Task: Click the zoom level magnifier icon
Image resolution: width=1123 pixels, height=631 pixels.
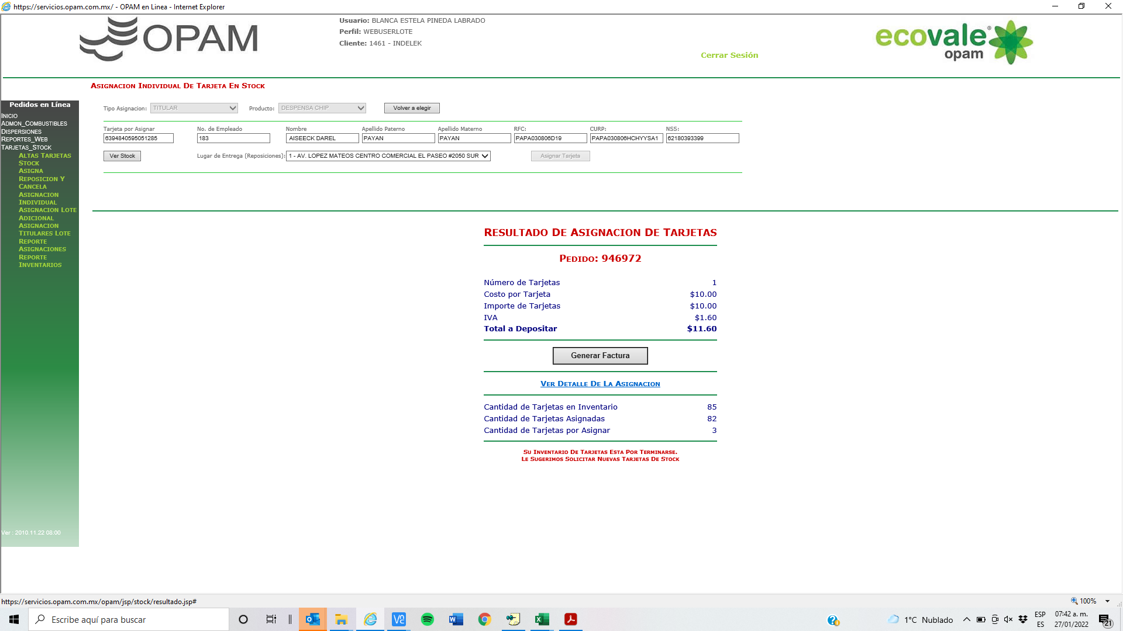Action: click(1074, 601)
